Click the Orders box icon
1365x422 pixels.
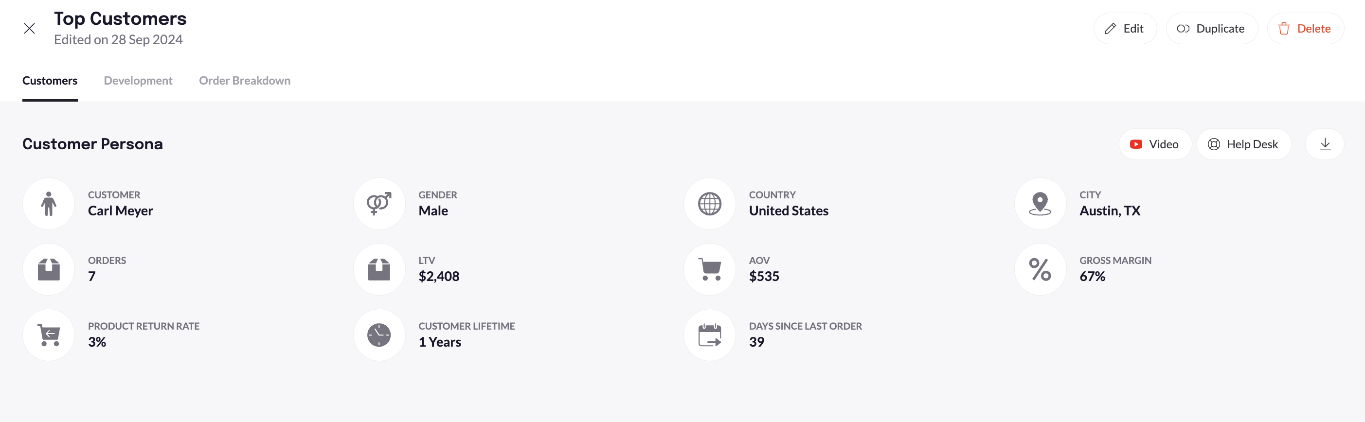[x=49, y=269]
